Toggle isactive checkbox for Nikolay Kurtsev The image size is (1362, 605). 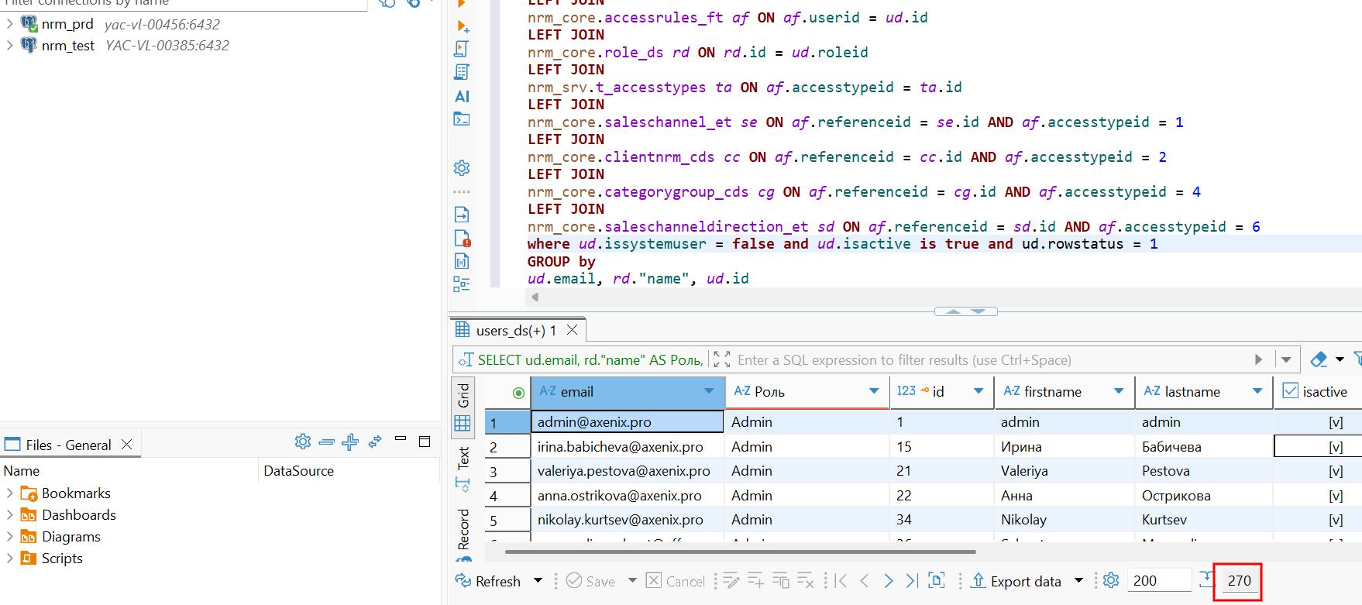coord(1335,520)
